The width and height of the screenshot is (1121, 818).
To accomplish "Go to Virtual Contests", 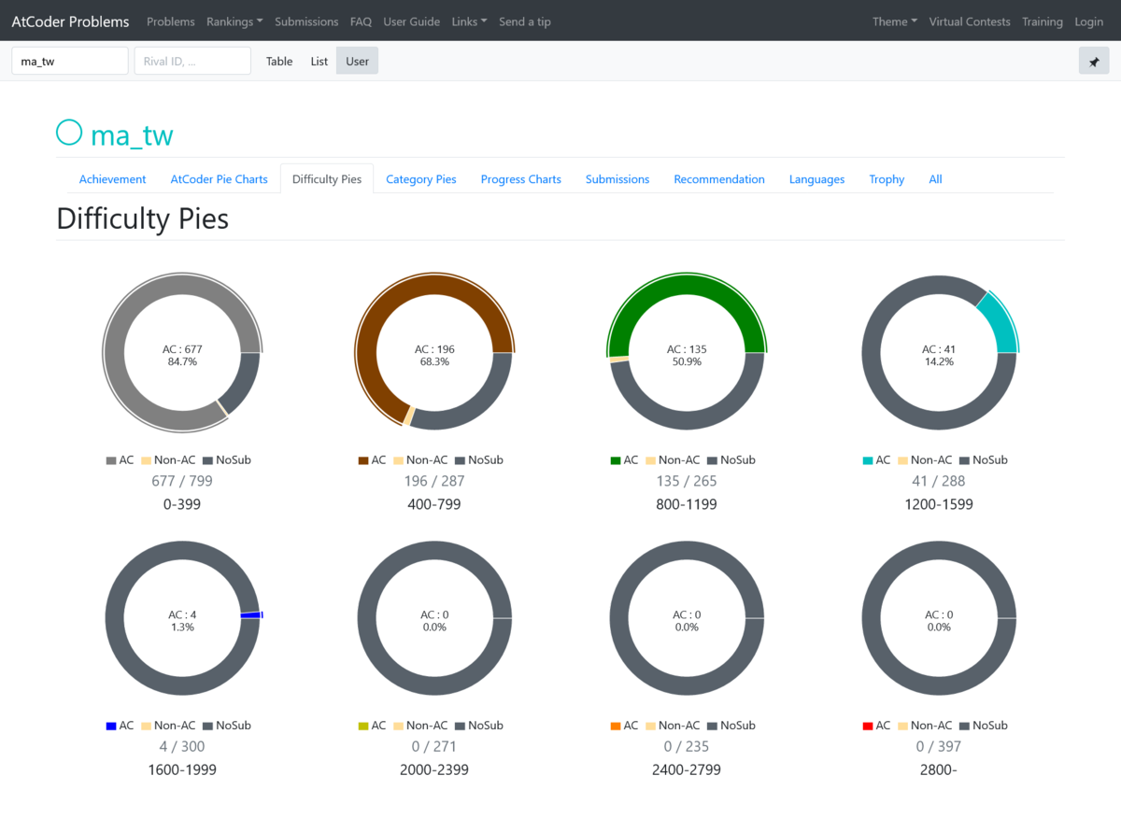I will point(970,21).
